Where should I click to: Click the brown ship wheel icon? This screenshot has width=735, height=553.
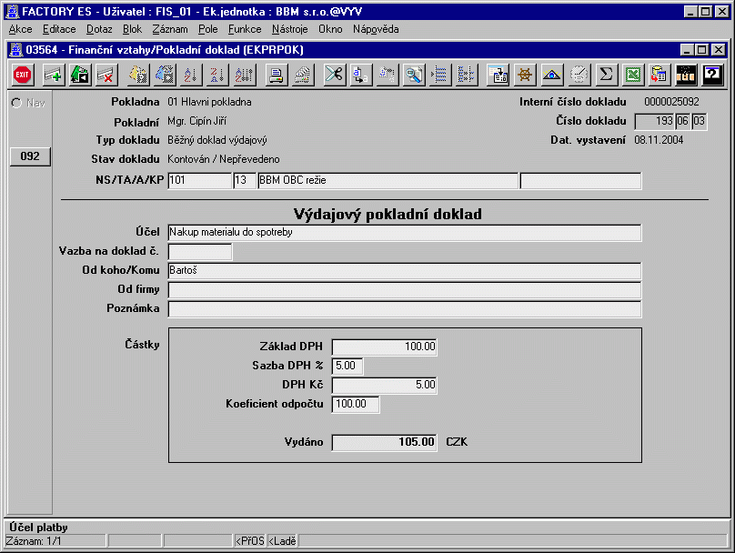click(x=525, y=75)
